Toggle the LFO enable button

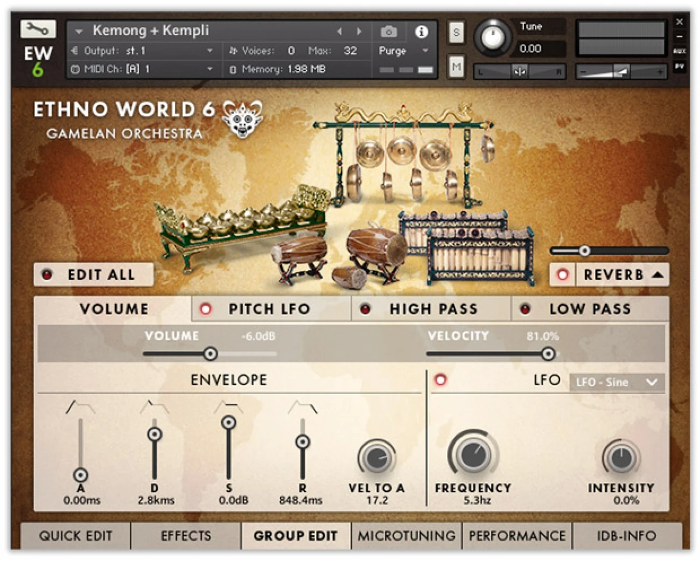(440, 380)
